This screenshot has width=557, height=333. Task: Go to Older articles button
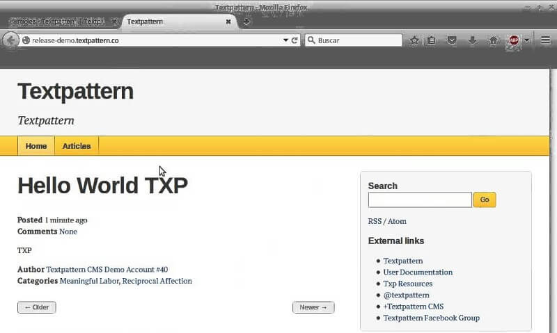click(37, 307)
